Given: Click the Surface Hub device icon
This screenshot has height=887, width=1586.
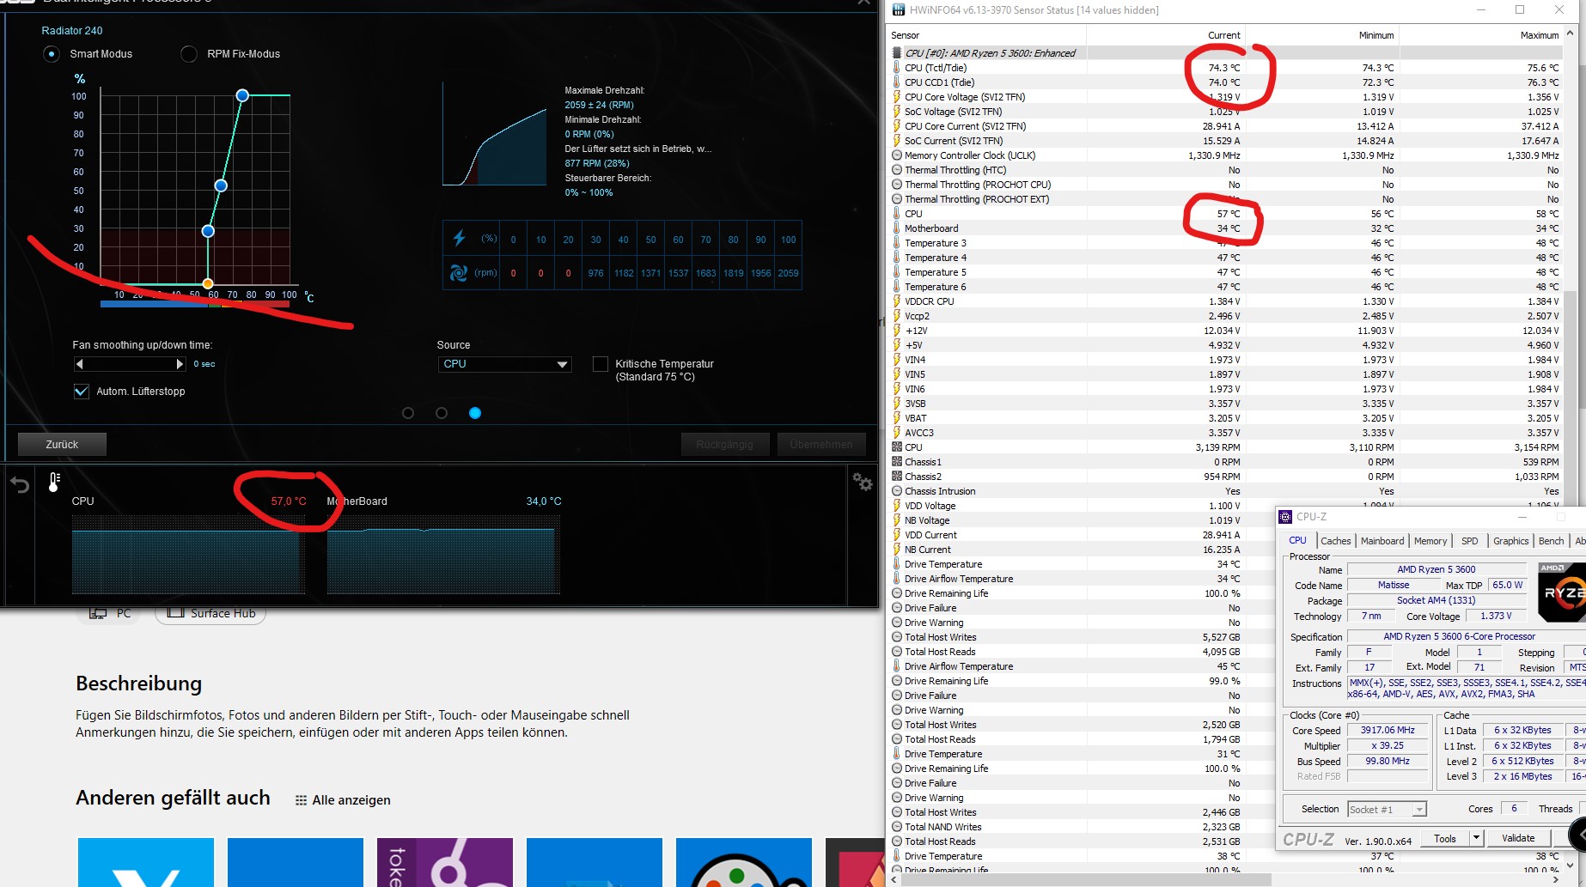Looking at the screenshot, I should click(x=176, y=613).
